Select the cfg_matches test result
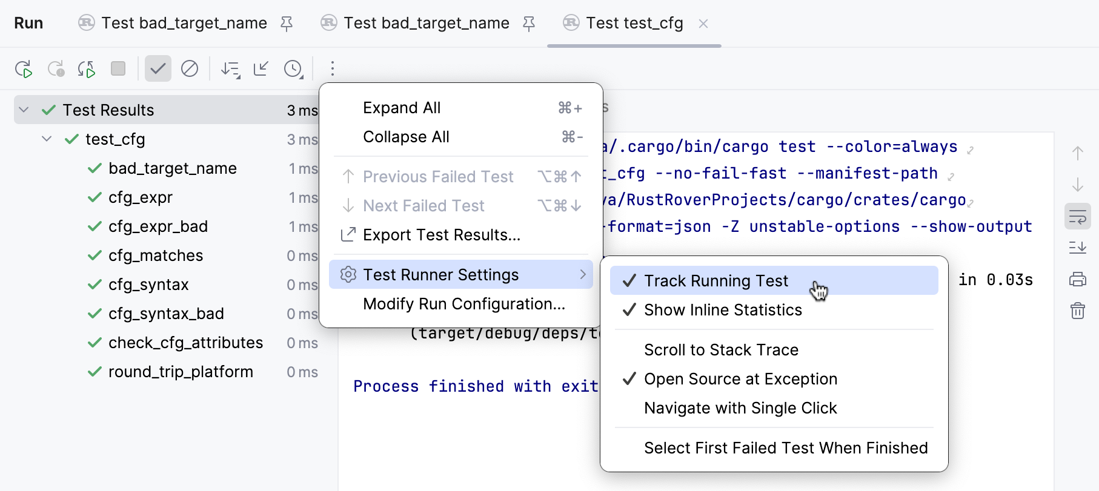The width and height of the screenshot is (1099, 491). pos(156,255)
